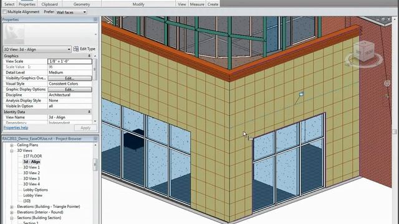This screenshot has width=399, height=224.
Task: Select the Lobby Options view
Action: pos(36,190)
